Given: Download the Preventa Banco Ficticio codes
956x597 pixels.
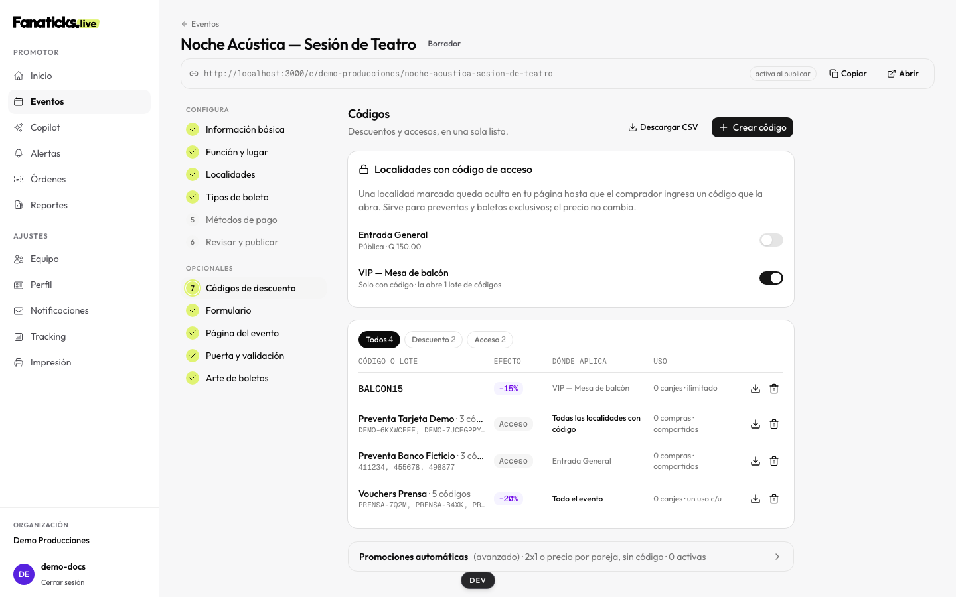Looking at the screenshot, I should point(756,461).
